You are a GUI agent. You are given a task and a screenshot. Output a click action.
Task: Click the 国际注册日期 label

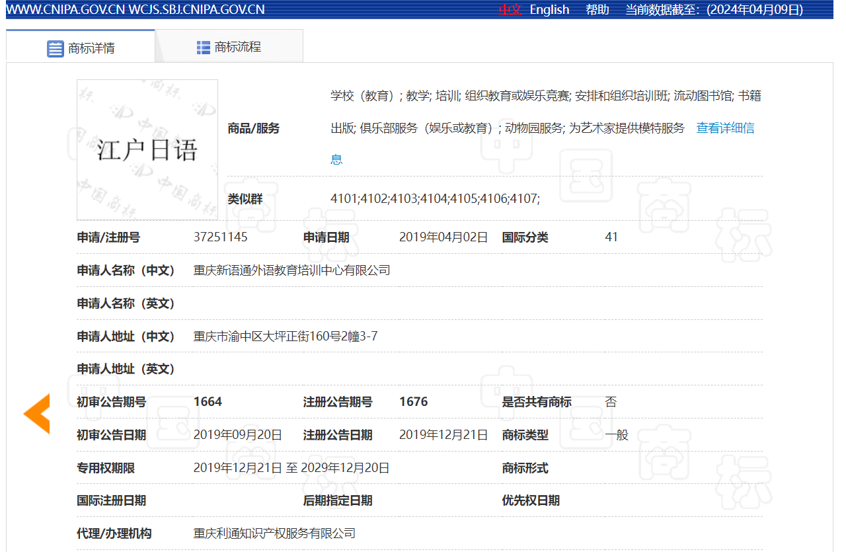(112, 500)
